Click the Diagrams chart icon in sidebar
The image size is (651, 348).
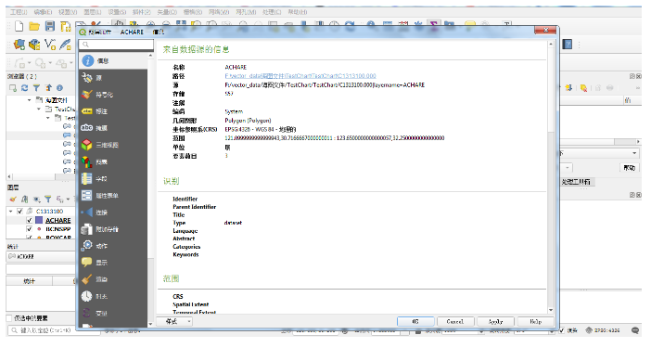[x=87, y=162]
